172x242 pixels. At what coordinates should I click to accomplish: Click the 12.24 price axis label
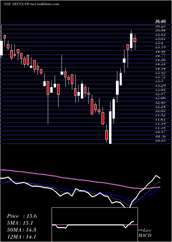click(x=160, y=106)
